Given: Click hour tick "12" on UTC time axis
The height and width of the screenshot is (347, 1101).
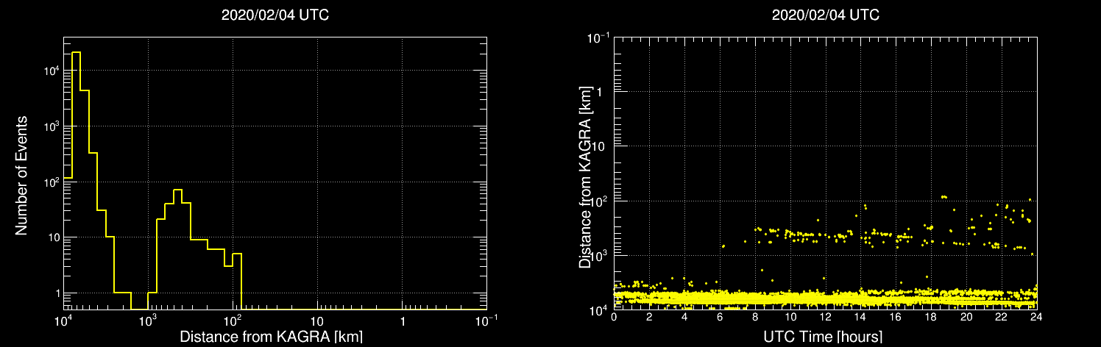Looking at the screenshot, I should pos(826,317).
